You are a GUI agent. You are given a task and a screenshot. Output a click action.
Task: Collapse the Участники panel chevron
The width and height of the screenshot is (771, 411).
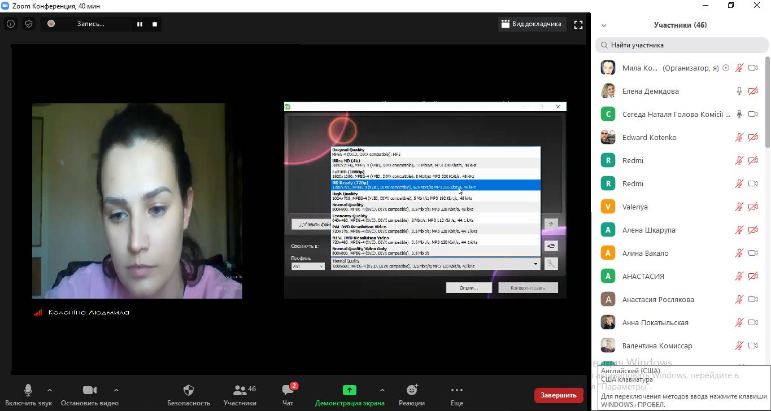(604, 25)
